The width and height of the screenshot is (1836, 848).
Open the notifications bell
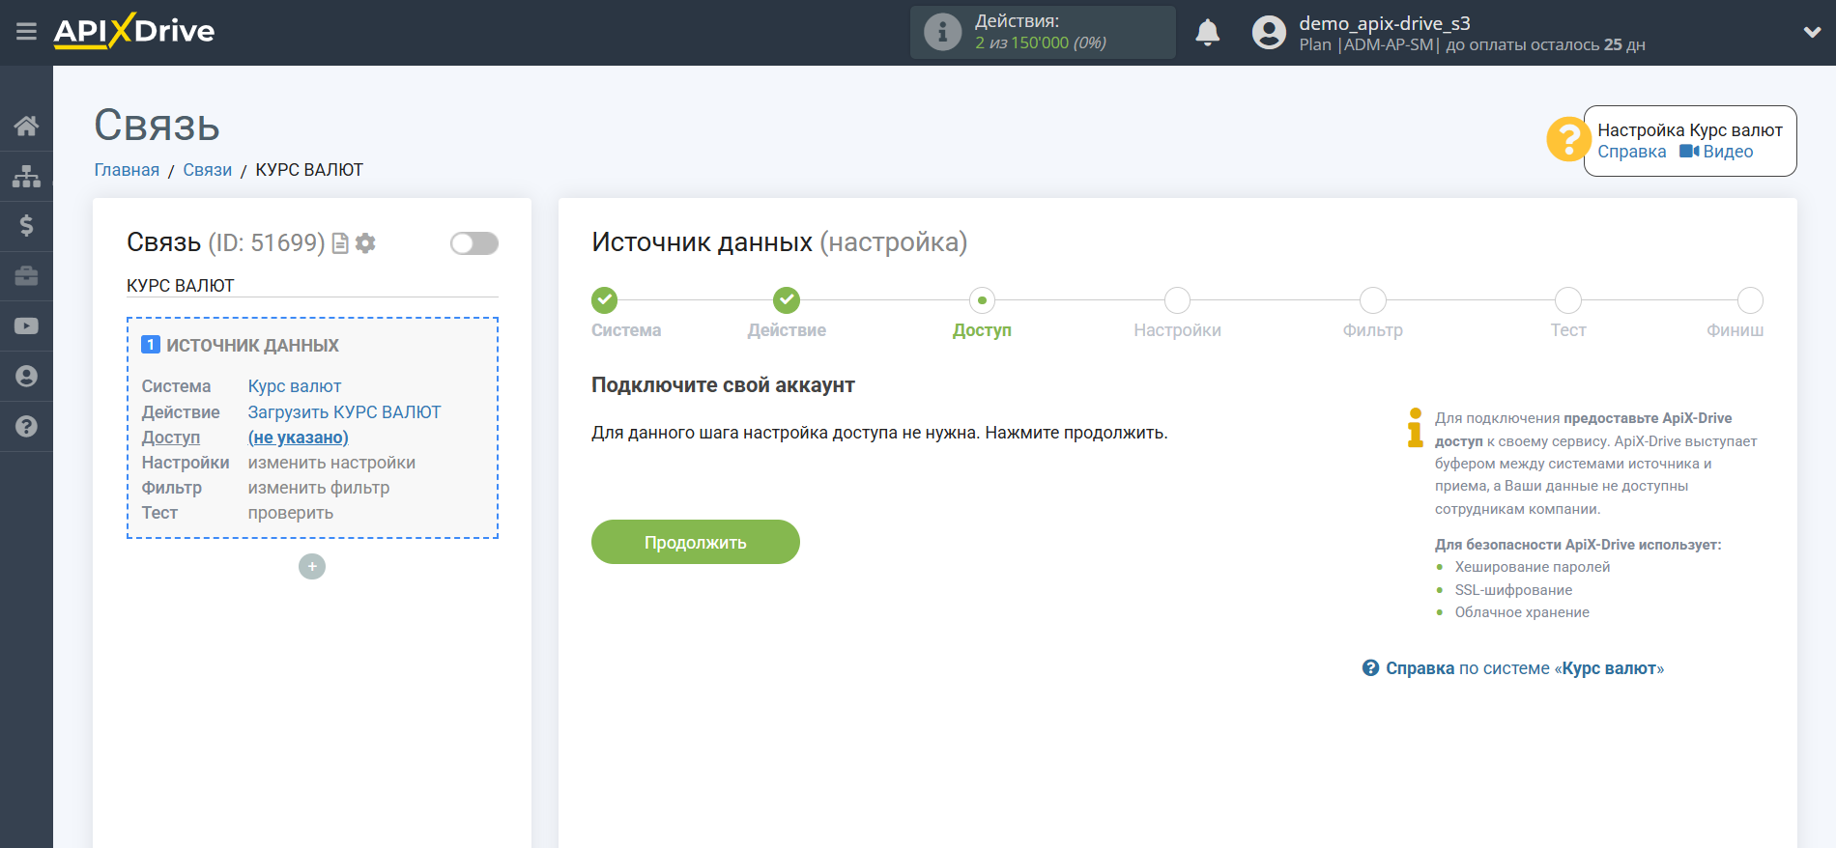point(1207,33)
